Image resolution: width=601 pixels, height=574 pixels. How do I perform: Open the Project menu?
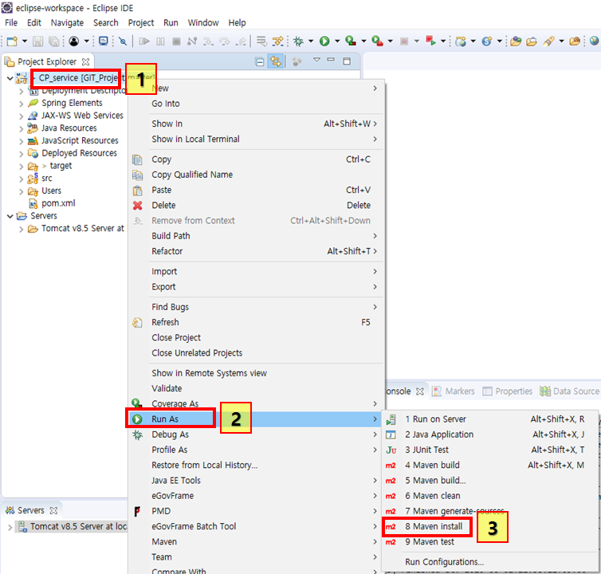point(140,22)
